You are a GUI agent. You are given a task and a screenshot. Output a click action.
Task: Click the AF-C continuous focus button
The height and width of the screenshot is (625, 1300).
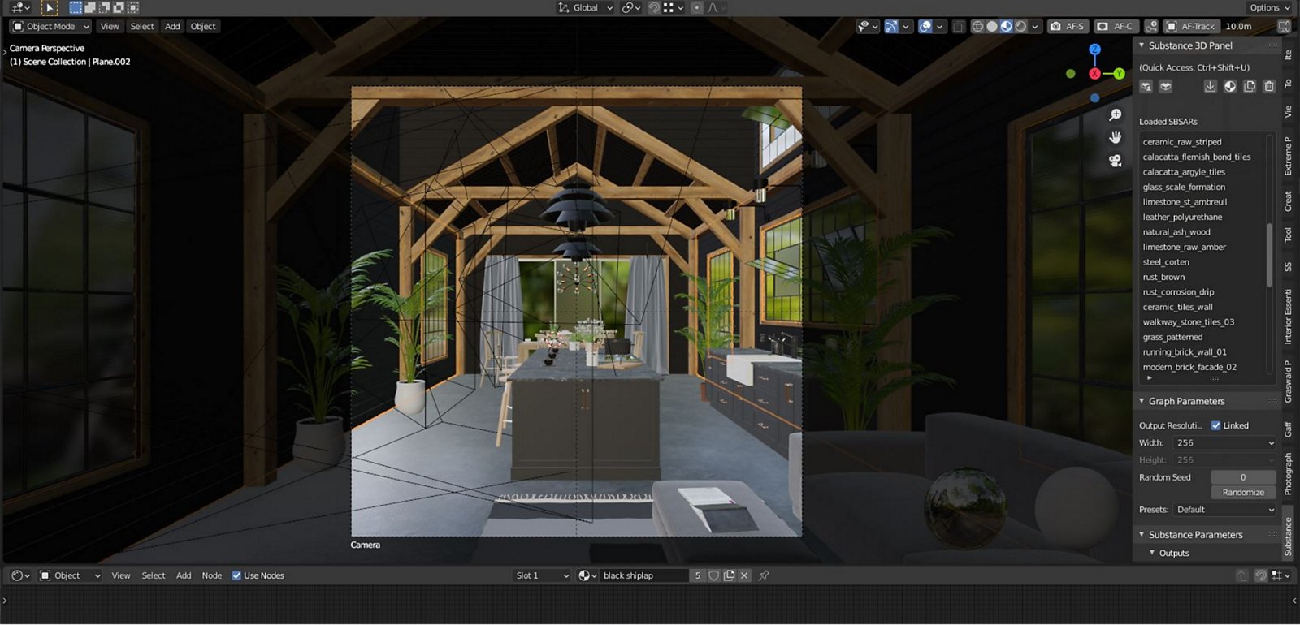pyautogui.click(x=1115, y=26)
